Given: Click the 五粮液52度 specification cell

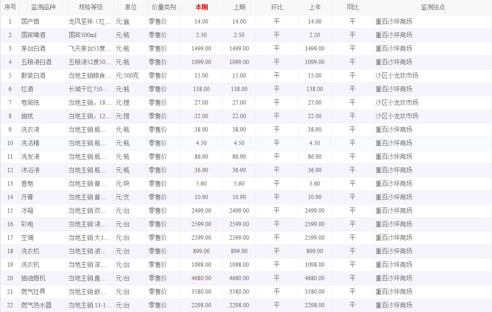Looking at the screenshot, I should pyautogui.click(x=90, y=62).
